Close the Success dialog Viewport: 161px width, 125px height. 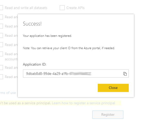113,88
